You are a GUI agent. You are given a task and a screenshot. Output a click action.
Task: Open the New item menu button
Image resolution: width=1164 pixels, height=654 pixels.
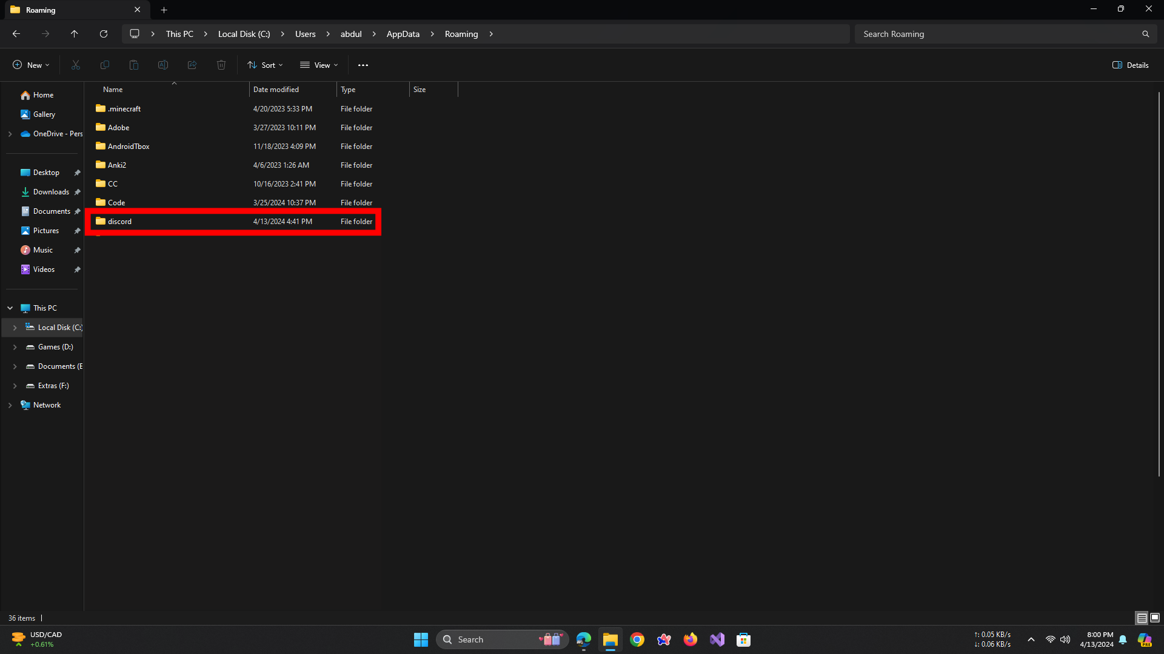pos(31,65)
